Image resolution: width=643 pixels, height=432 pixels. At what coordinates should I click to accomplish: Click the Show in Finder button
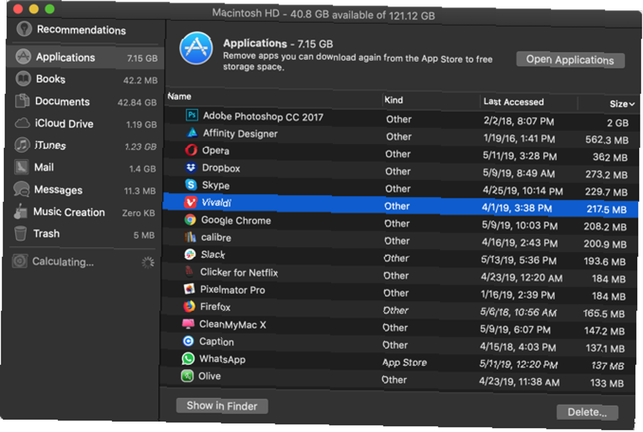[x=222, y=406]
